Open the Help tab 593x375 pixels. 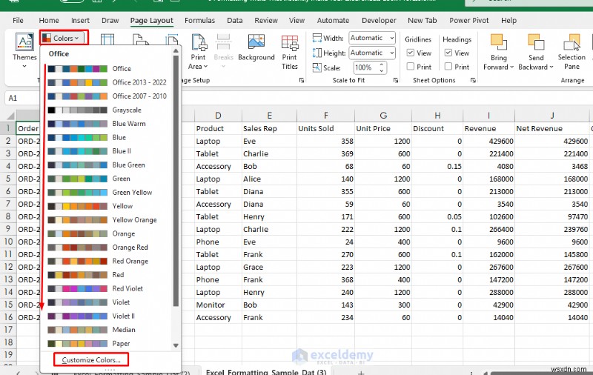pyautogui.click(x=508, y=21)
